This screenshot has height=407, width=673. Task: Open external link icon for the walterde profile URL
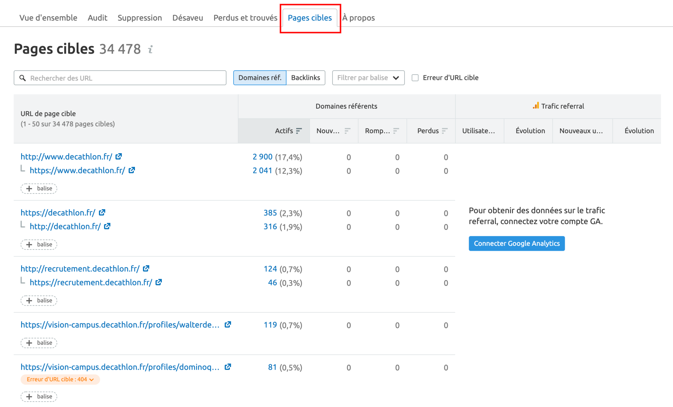click(x=228, y=324)
